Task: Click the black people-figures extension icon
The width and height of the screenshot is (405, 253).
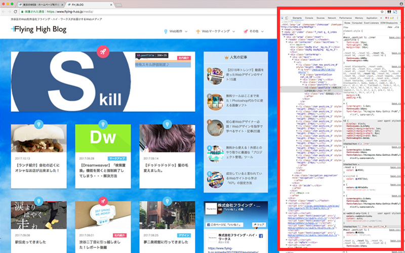Action: [x=389, y=12]
